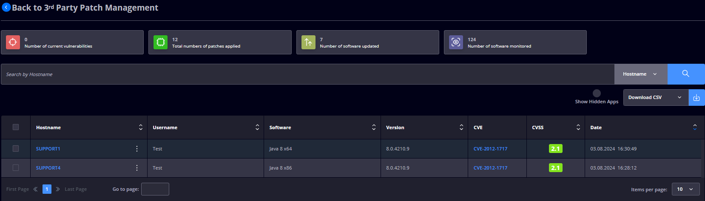
Task: Click the search magnifier button
Action: (686, 74)
